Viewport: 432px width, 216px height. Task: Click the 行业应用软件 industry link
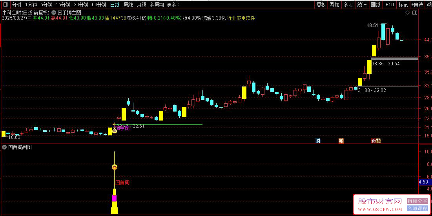tap(241, 18)
